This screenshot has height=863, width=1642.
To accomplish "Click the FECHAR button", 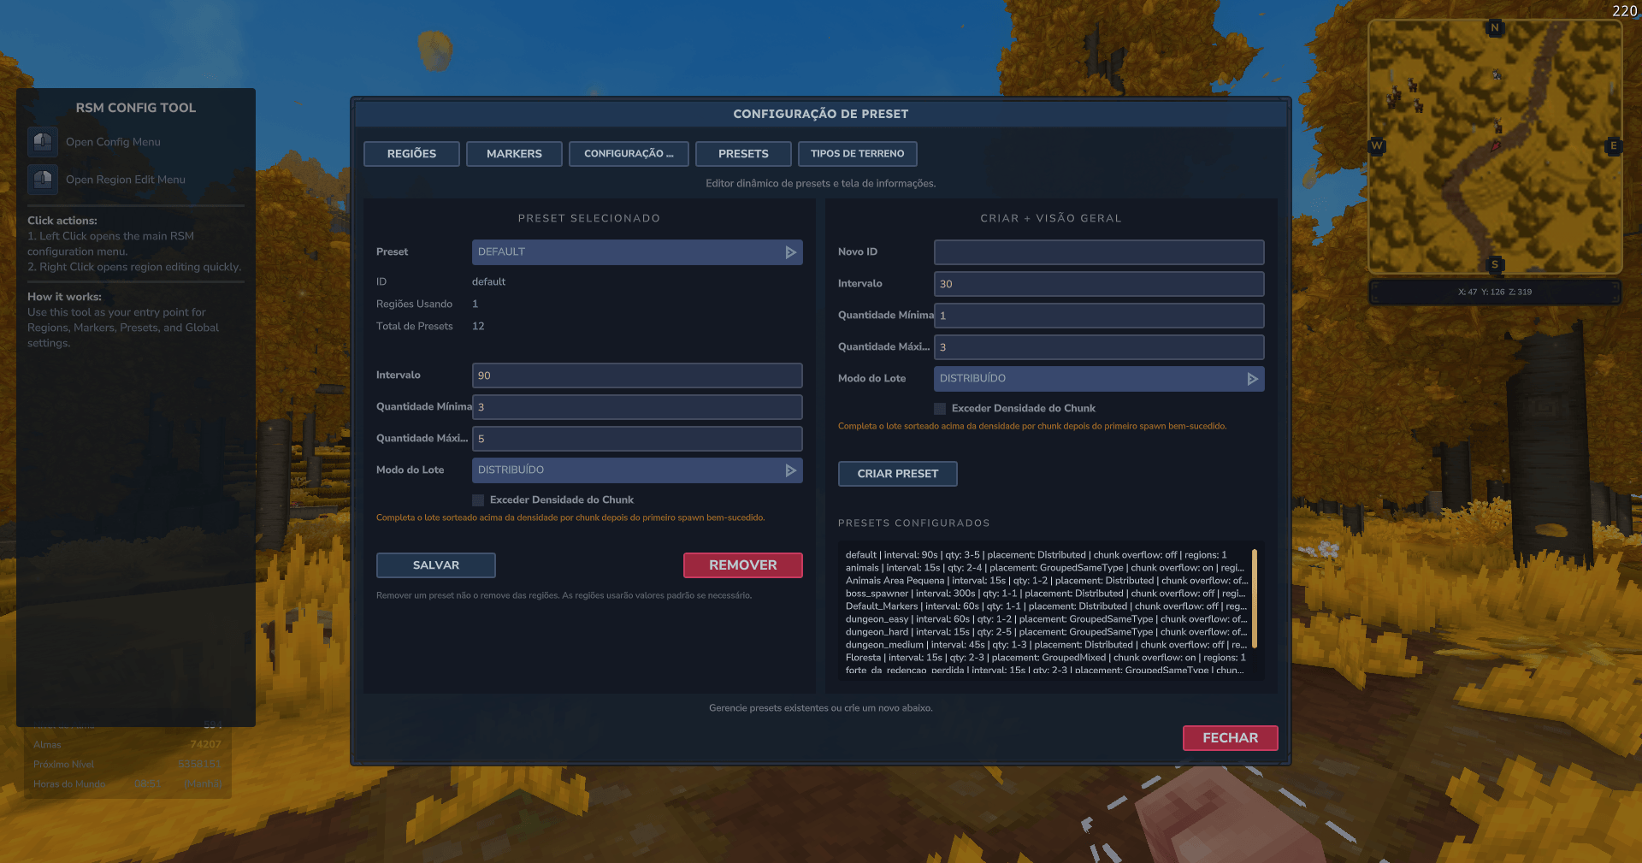I will [1231, 738].
